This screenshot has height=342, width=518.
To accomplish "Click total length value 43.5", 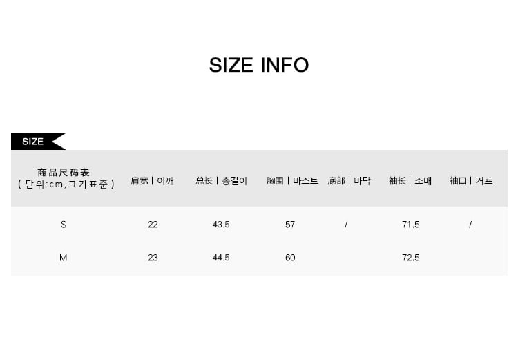I will [221, 225].
